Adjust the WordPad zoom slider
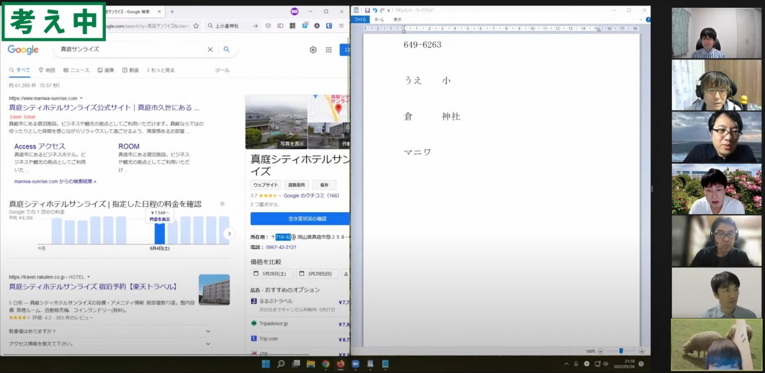Image resolution: width=765 pixels, height=373 pixels. pos(621,351)
